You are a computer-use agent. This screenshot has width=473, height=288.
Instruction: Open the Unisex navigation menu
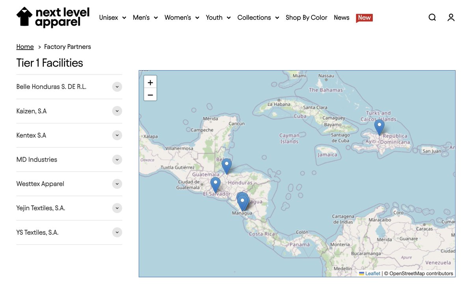(112, 17)
